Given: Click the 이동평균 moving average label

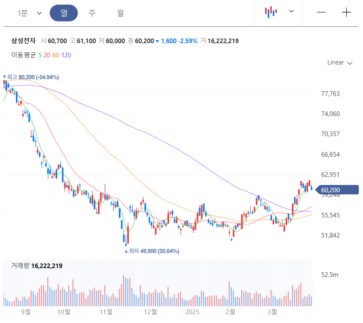Looking at the screenshot, I should click(x=23, y=55).
